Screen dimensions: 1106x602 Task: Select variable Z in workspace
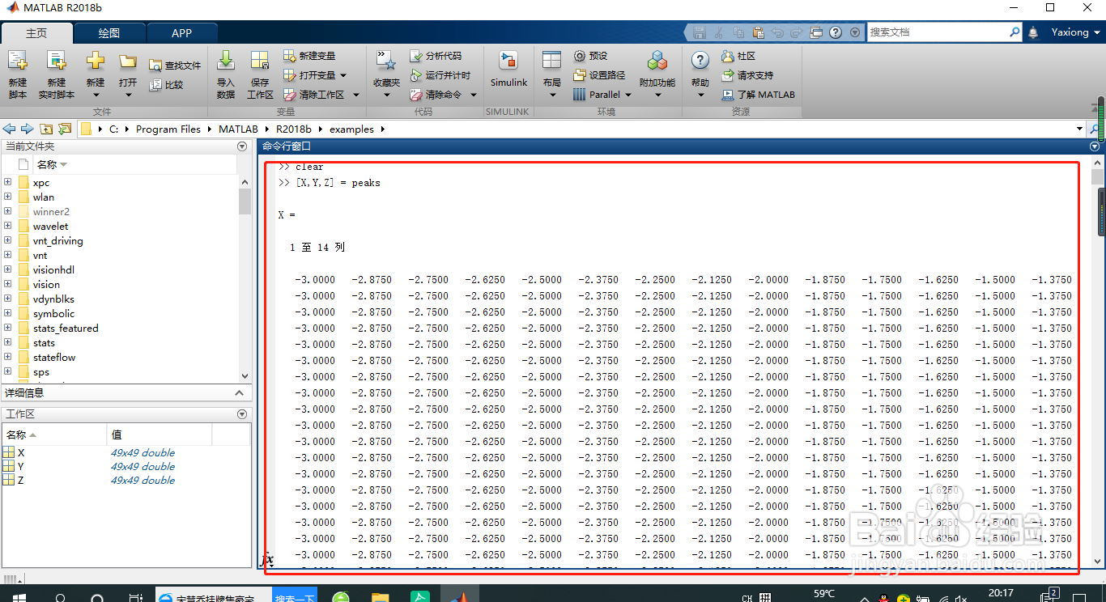(21, 481)
